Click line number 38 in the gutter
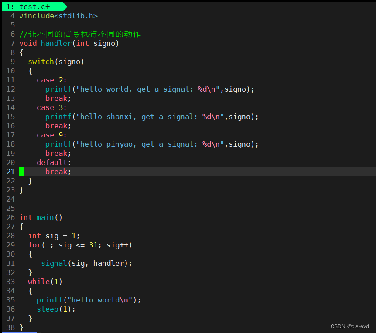 pos(10,327)
